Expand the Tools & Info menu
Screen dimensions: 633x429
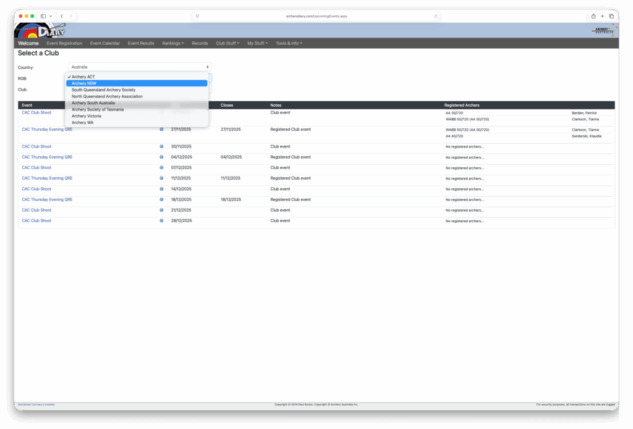coord(289,43)
